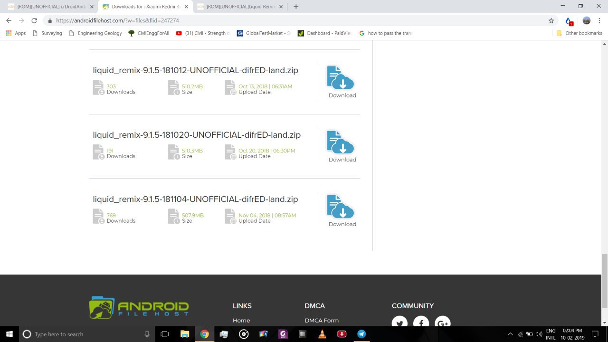Open the CivilEnggForAll bookmark
The image size is (608, 342).
click(x=149, y=33)
